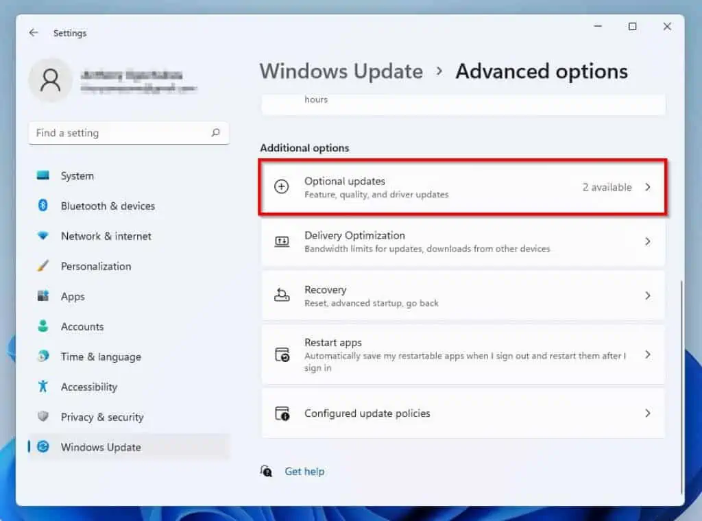Click the Optional updates plus icon

282,186
